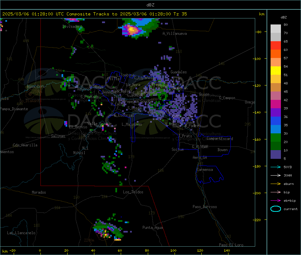The image size is (301, 255).
Task: Click the blue 36 dBZ color swatch
Action: tap(276, 121)
